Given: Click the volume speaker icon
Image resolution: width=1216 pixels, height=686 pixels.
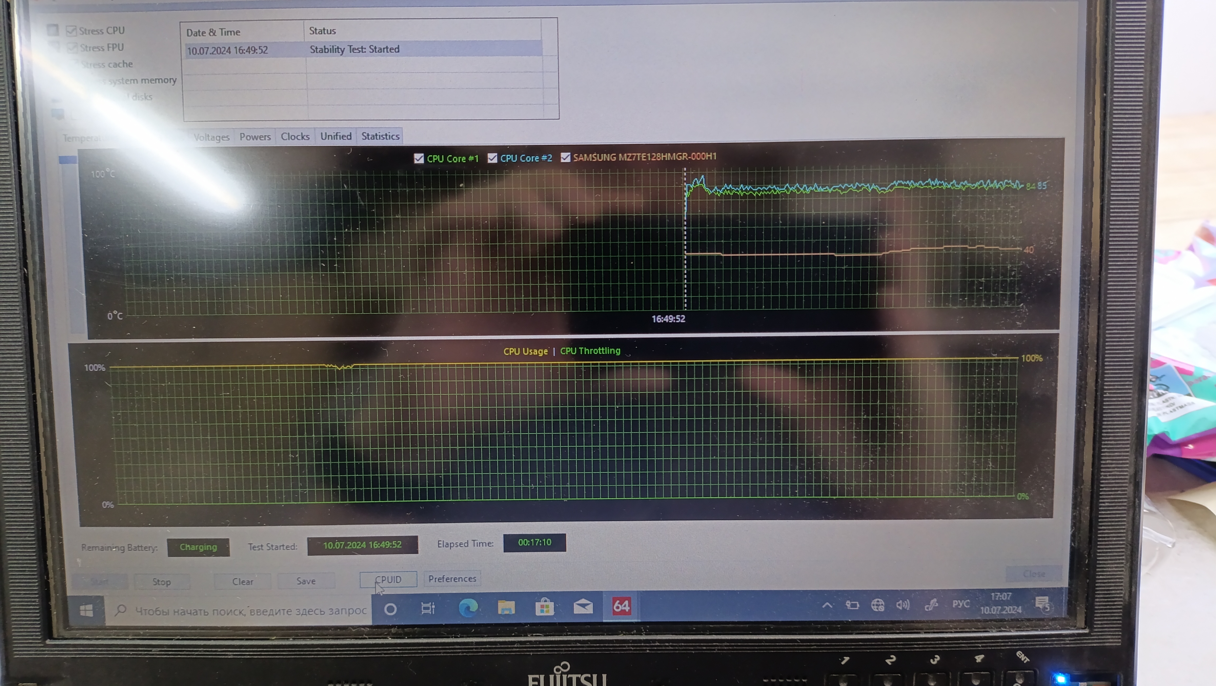Looking at the screenshot, I should click(903, 605).
